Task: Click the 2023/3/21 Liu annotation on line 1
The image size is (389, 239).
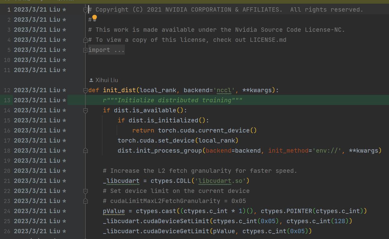Action: [37, 9]
